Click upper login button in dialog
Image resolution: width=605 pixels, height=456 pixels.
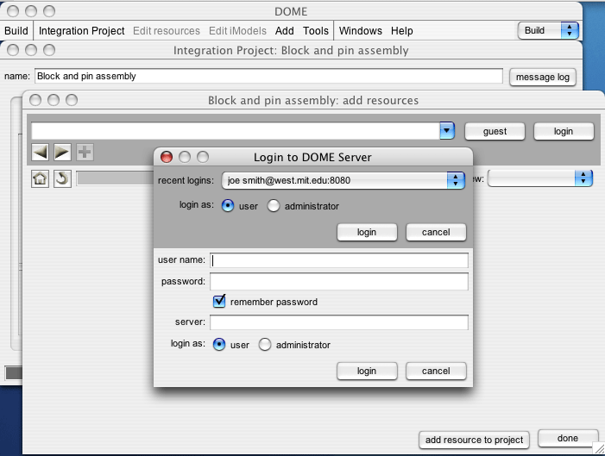coord(367,232)
